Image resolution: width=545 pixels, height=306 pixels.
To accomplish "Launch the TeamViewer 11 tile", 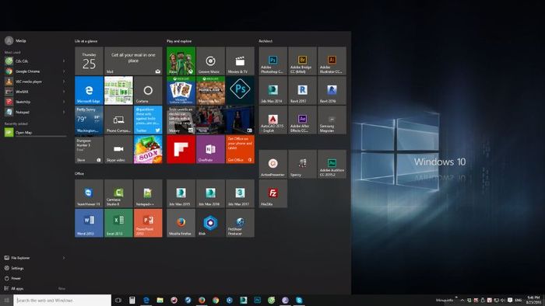I will pyautogui.click(x=89, y=193).
